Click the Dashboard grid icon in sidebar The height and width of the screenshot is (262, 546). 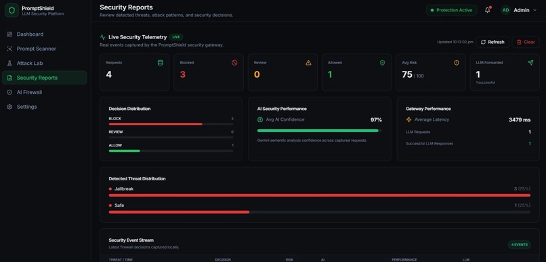(x=9, y=34)
